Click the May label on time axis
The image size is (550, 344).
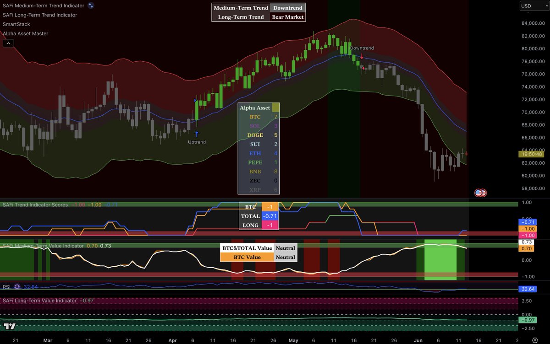point(293,340)
